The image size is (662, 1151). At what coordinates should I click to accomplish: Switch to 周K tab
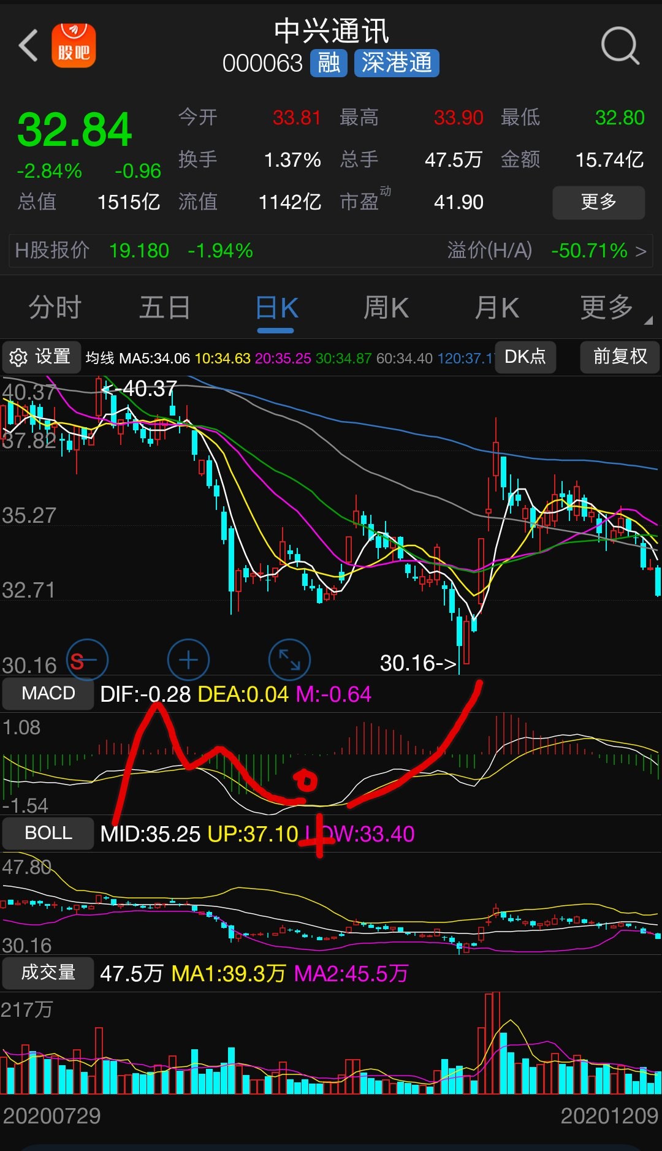(386, 307)
